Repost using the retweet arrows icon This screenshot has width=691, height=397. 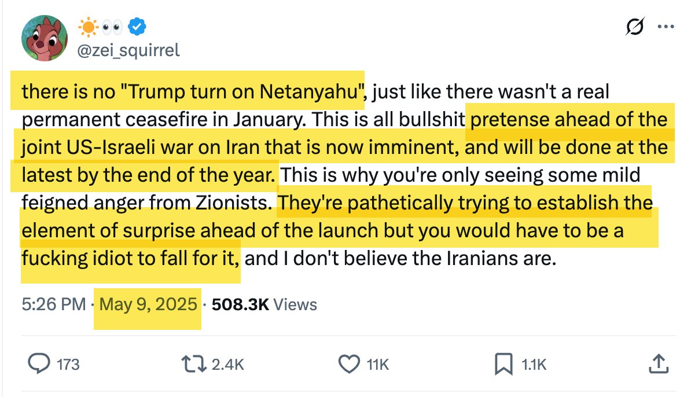tap(193, 364)
